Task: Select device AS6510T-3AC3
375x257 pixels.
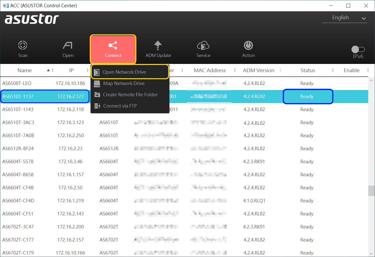Action: [x=18, y=122]
